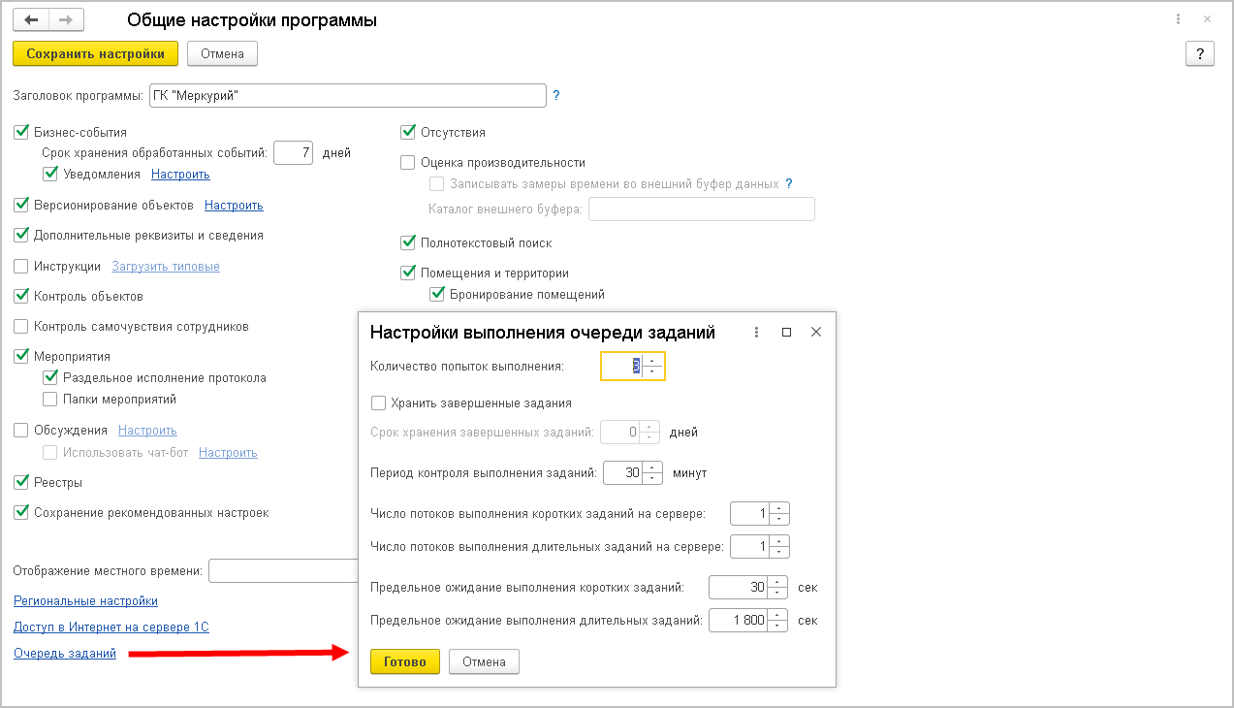This screenshot has width=1234, height=708.
Task: Click the Сохранить настройки button
Action: click(95, 53)
